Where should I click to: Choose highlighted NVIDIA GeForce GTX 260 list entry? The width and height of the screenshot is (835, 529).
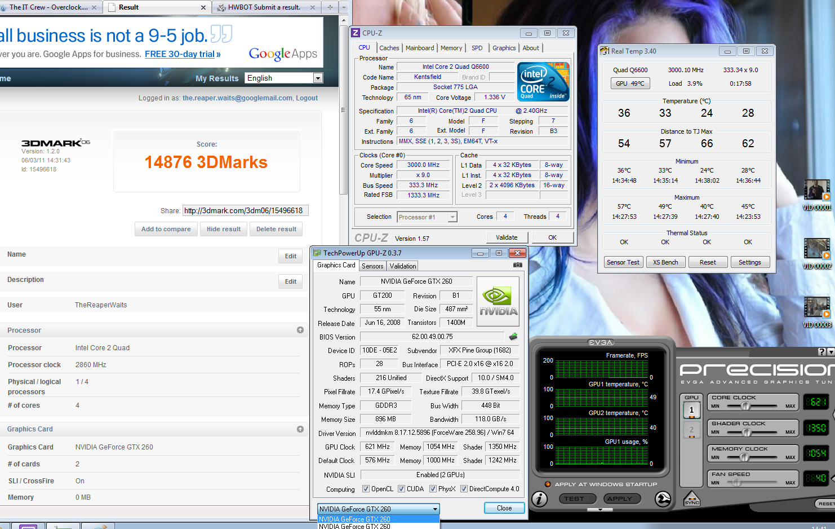(379, 519)
